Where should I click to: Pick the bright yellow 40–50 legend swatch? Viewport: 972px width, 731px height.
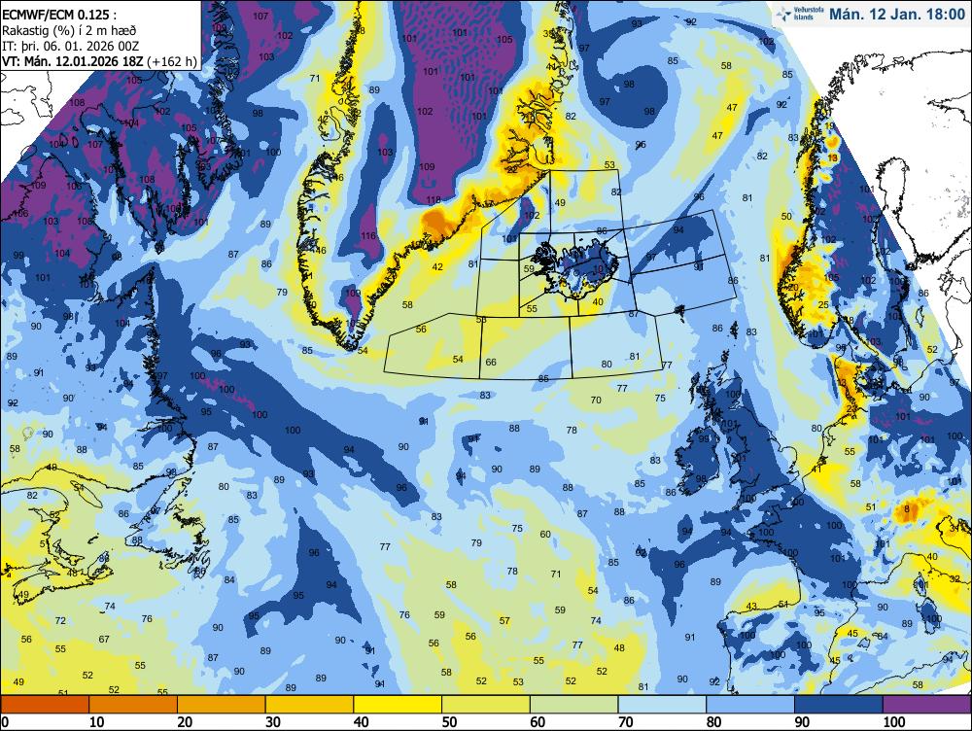398,705
